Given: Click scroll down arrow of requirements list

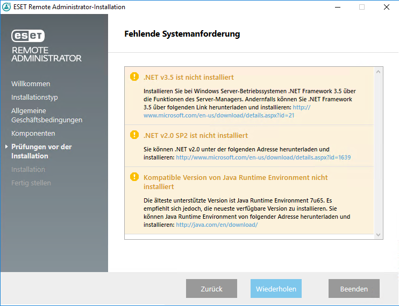Looking at the screenshot, I should coord(378,234).
